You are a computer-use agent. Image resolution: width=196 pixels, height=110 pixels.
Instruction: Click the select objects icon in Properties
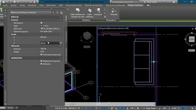[x=57, y=13]
